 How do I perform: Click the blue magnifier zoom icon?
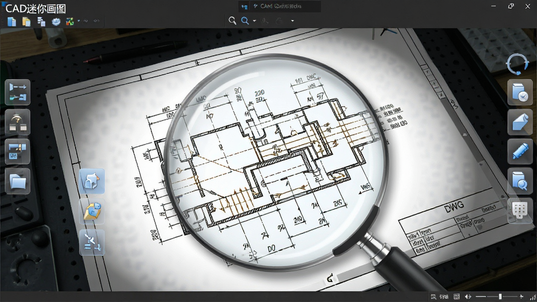(x=245, y=20)
